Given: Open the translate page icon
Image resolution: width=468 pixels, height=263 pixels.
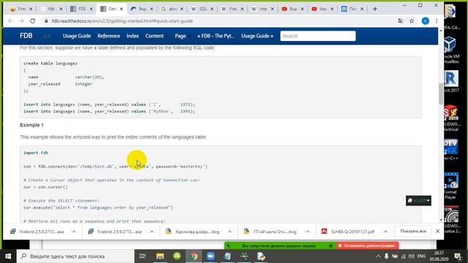Looking at the screenshot, I should click(401, 21).
